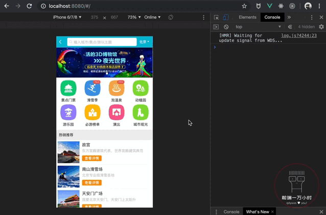
Task: Close the DevTools panel
Action: click(321, 17)
